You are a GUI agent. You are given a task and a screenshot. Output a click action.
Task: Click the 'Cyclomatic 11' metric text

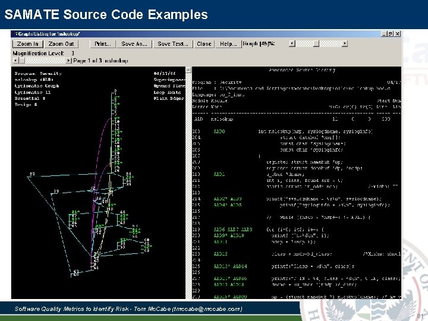(33, 92)
